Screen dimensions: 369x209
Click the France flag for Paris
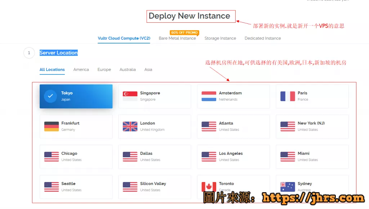point(288,96)
